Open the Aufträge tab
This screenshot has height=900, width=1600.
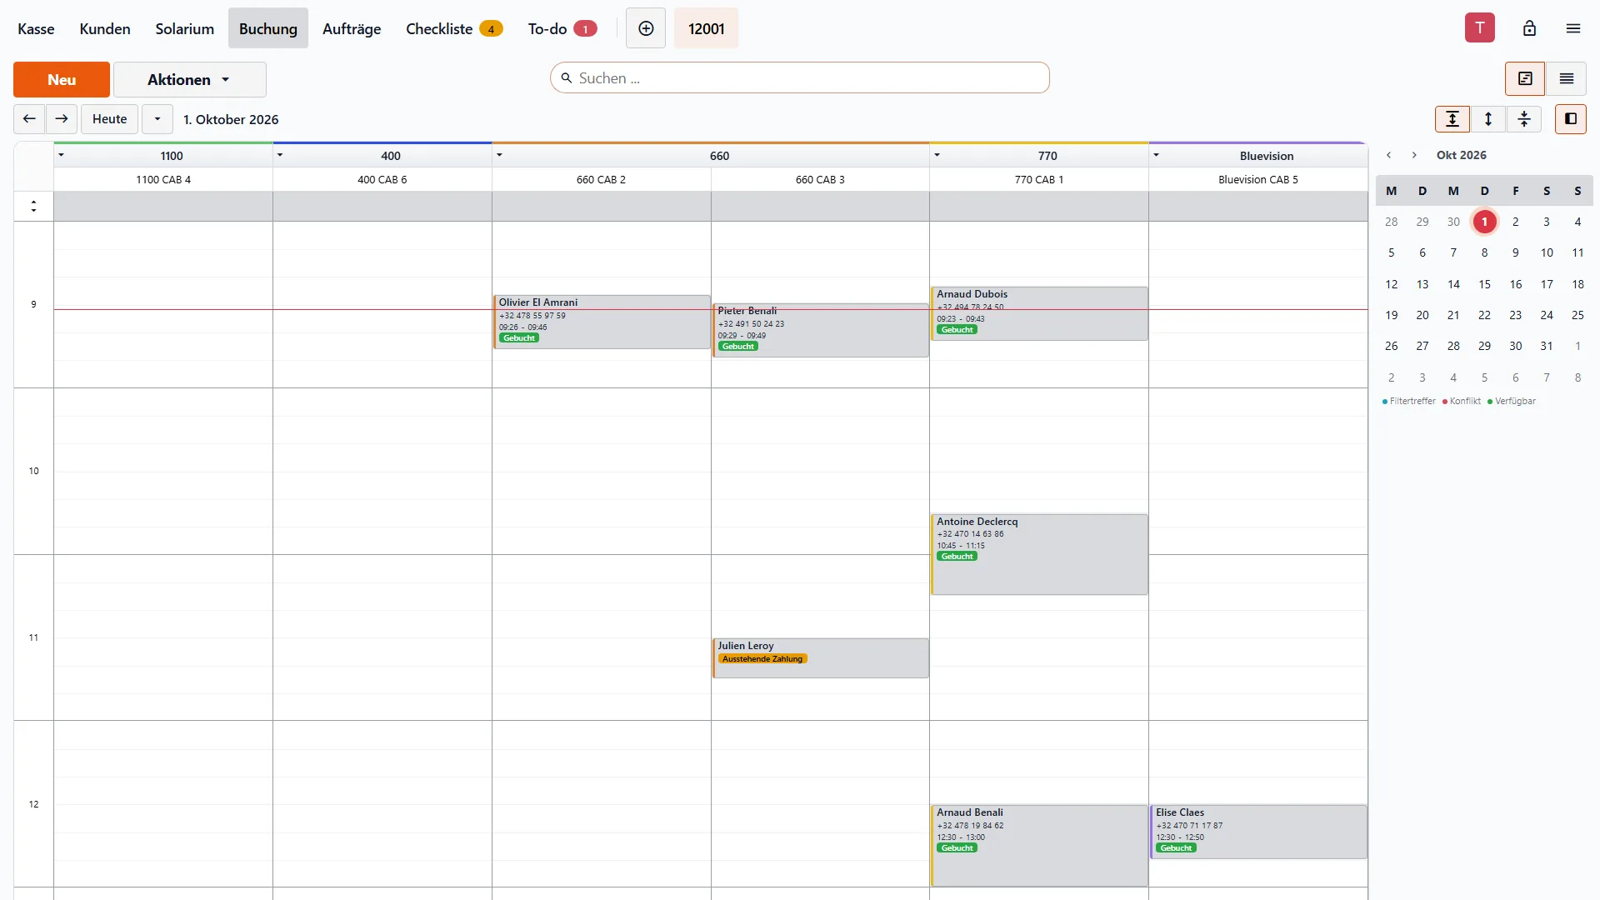352,28
